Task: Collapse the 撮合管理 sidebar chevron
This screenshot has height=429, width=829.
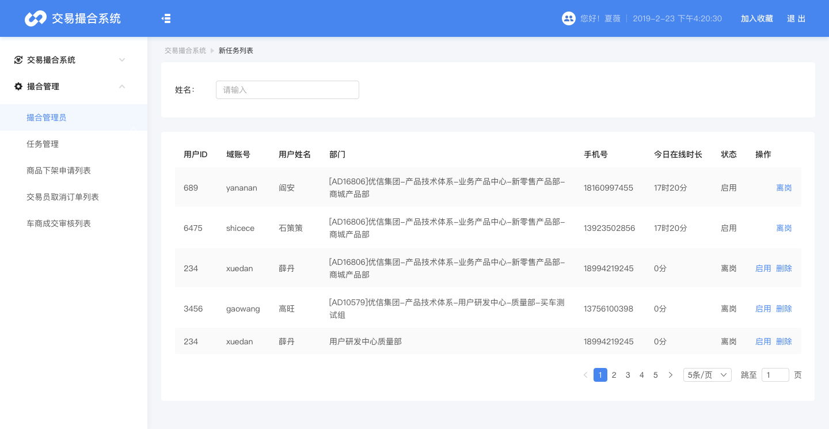Action: coord(122,86)
